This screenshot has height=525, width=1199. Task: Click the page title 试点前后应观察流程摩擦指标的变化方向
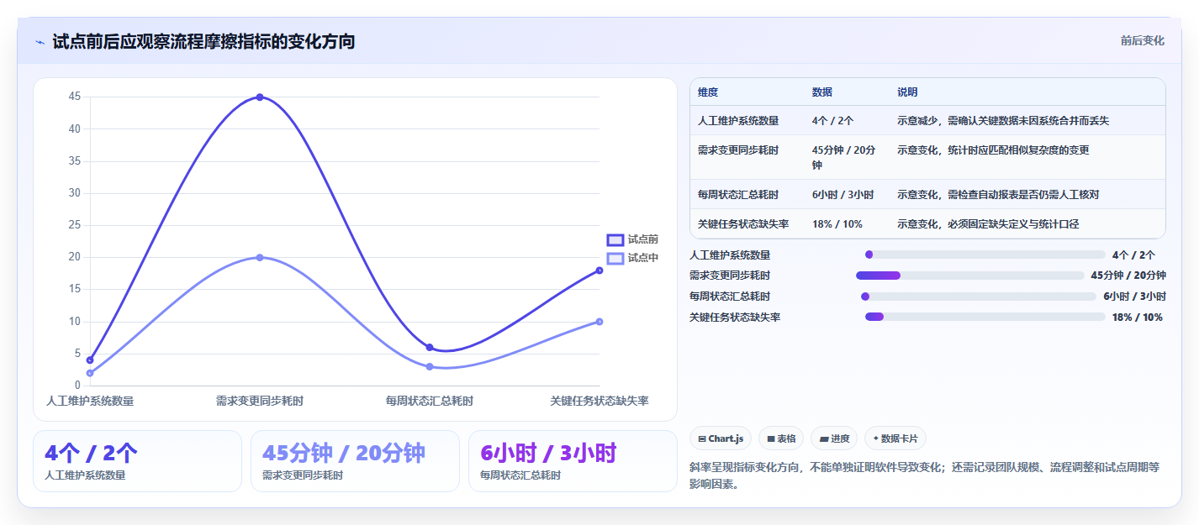(203, 42)
